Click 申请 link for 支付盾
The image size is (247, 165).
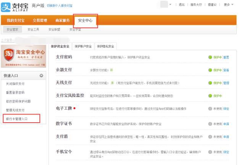[226, 137]
